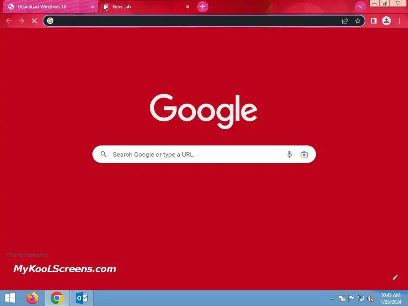This screenshot has width=408, height=306.
Task: Open MyKoolScreens.com theme link
Action: (65, 269)
